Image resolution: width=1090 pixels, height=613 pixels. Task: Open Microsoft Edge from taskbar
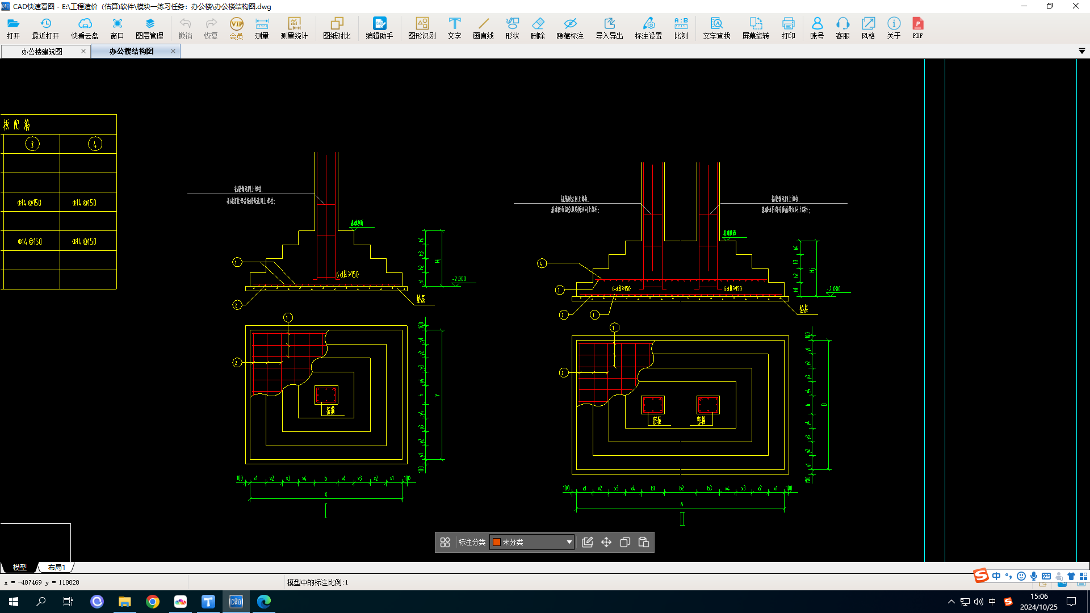[263, 602]
